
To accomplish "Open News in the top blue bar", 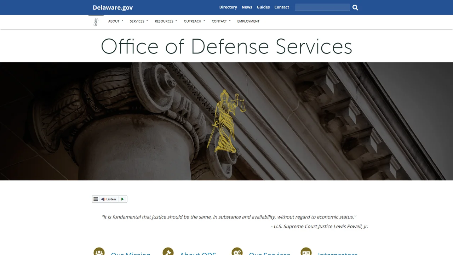I will coord(247,7).
